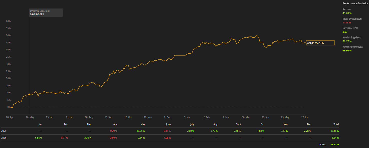This screenshot has width=369, height=148.
Task: Click the 2026 Feb cell -0.71 %
Action: (64, 138)
